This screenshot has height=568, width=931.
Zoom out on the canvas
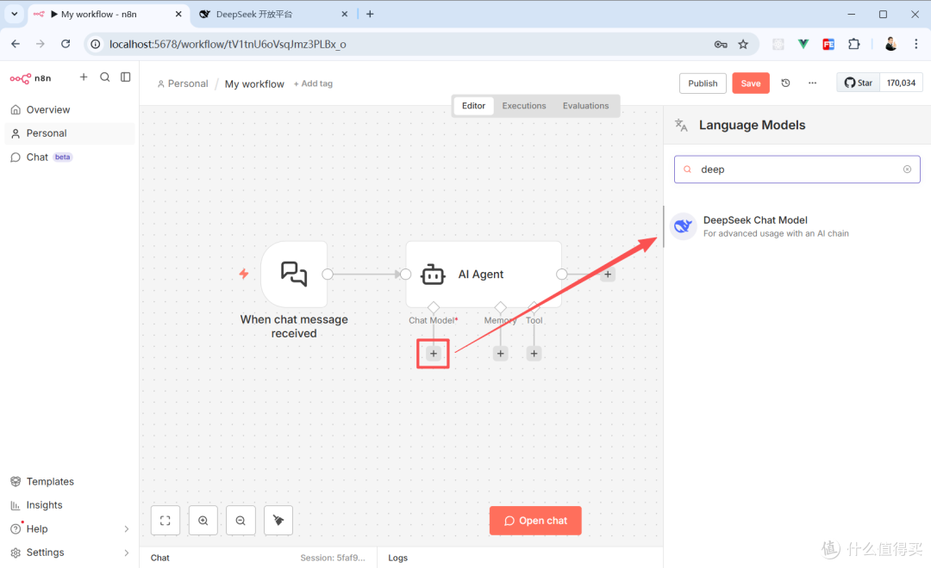241,521
